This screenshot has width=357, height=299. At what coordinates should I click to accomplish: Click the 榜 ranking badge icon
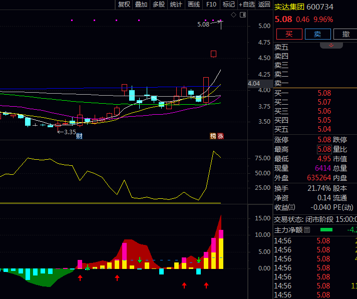[x=213, y=136]
